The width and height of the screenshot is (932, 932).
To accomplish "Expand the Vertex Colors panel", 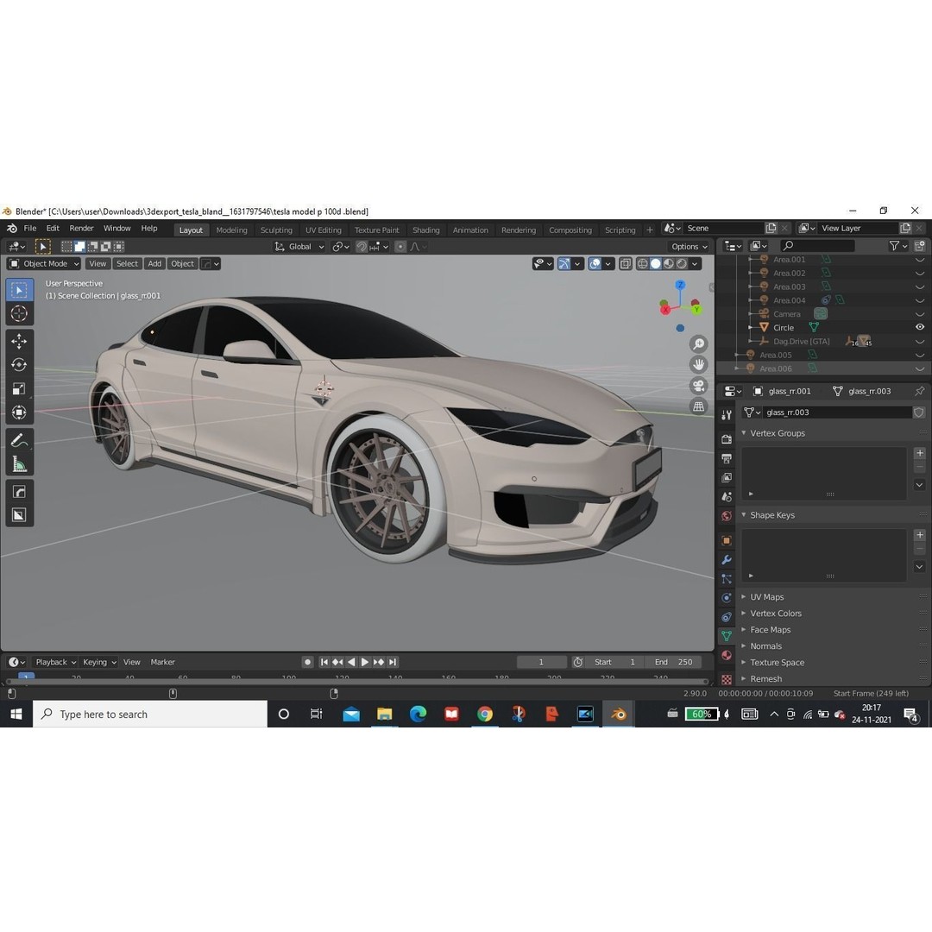I will tap(744, 613).
